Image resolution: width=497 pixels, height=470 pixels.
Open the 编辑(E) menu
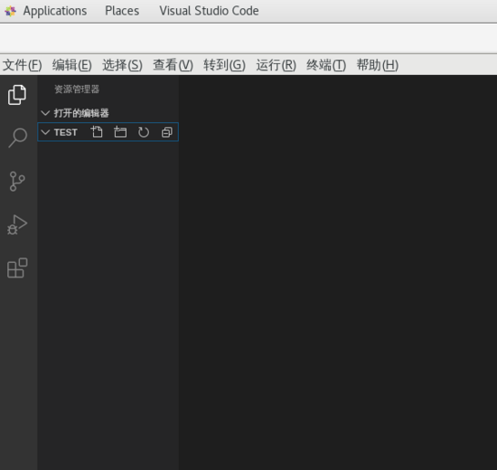tap(72, 65)
